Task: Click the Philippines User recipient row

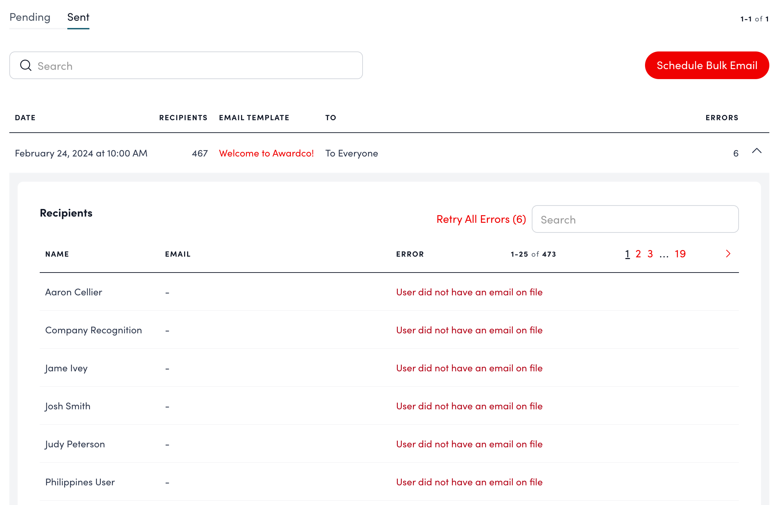Action: 80,482
